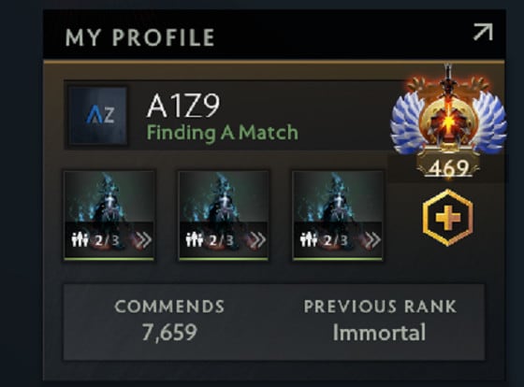Click double-chevron arrows on left hero card
The width and height of the screenshot is (524, 387).
point(144,239)
